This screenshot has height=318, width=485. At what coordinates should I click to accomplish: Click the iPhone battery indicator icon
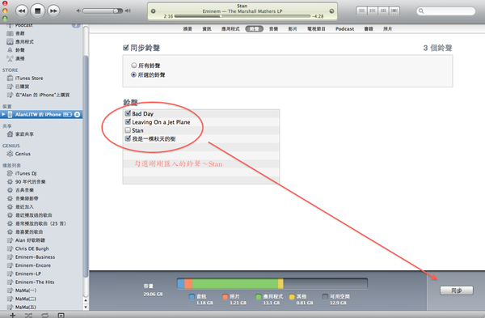click(67, 115)
